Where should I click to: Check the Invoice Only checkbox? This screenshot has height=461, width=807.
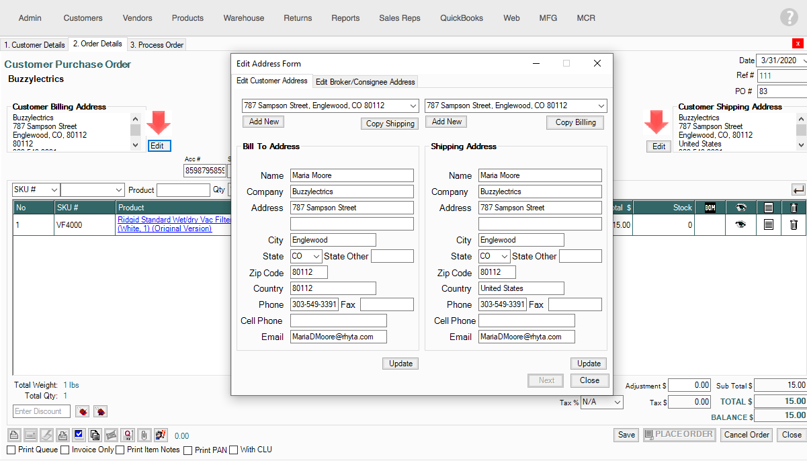click(65, 450)
